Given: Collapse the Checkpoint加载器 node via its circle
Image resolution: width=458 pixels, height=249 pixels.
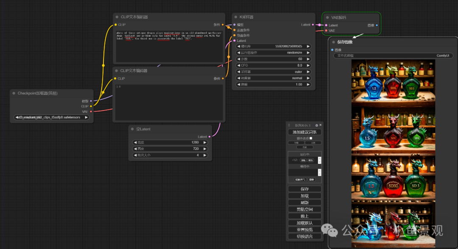Looking at the screenshot, I should [13, 93].
